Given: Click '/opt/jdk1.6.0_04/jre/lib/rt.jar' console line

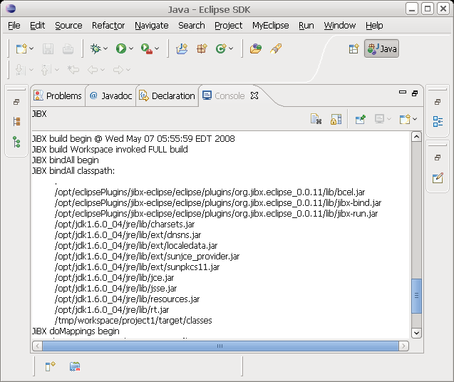Looking at the screenshot, I should (112, 310).
